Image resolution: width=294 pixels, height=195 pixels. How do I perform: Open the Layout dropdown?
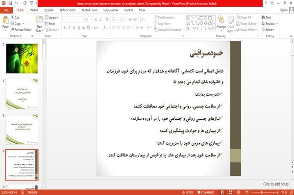click(x=51, y=18)
